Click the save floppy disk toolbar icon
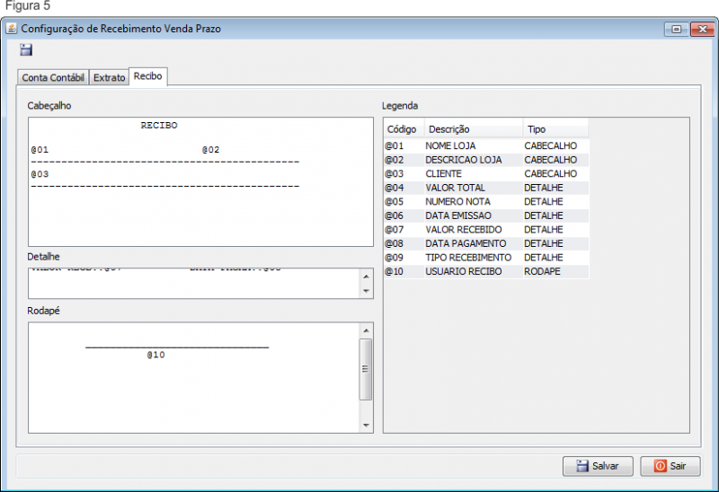The image size is (719, 492). click(x=26, y=49)
